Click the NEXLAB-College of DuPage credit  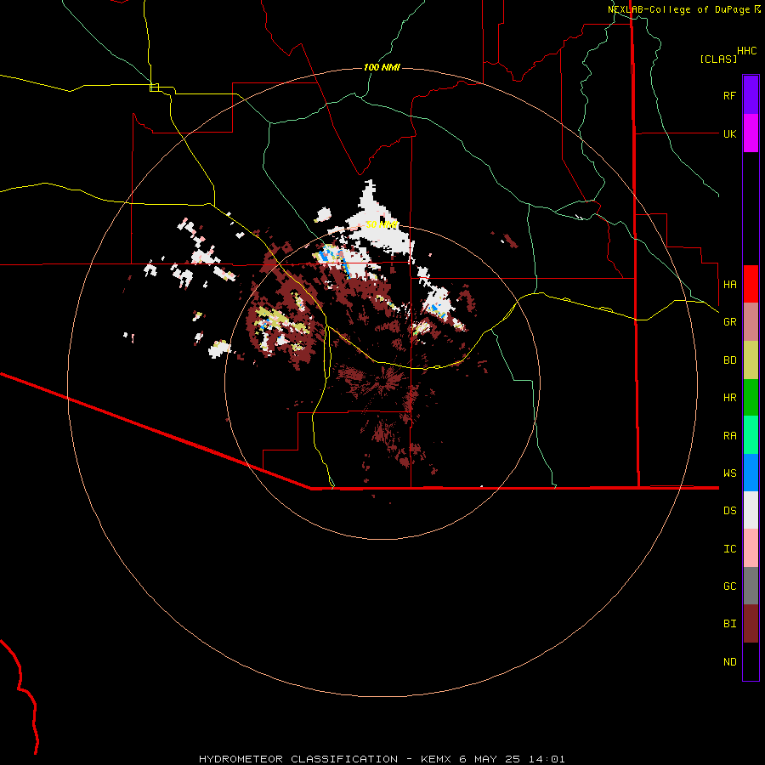tap(684, 9)
